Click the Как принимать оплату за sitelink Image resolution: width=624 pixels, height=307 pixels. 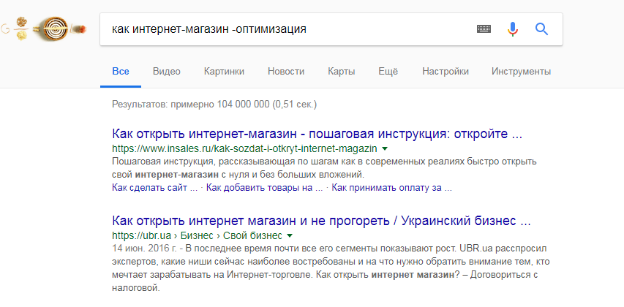[391, 188]
